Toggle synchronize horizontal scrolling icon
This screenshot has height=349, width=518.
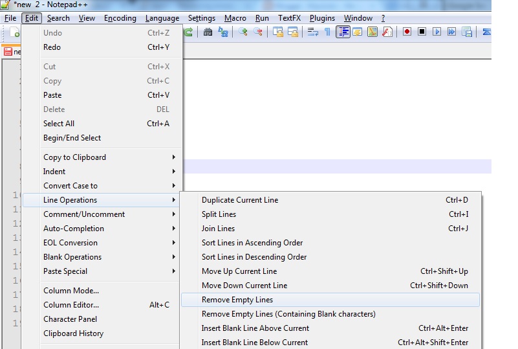point(293,32)
